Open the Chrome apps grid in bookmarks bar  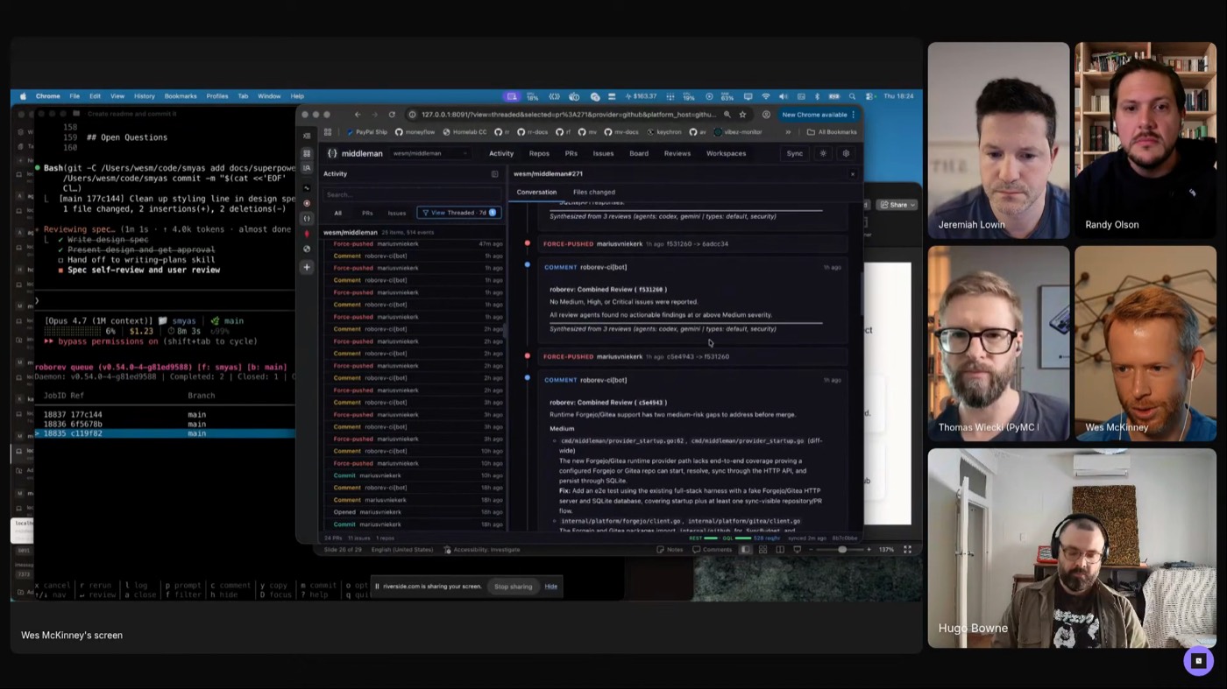pos(328,132)
